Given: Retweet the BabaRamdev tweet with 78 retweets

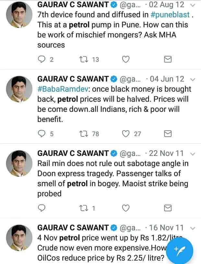Looking at the screenshot, I should click(83, 133).
